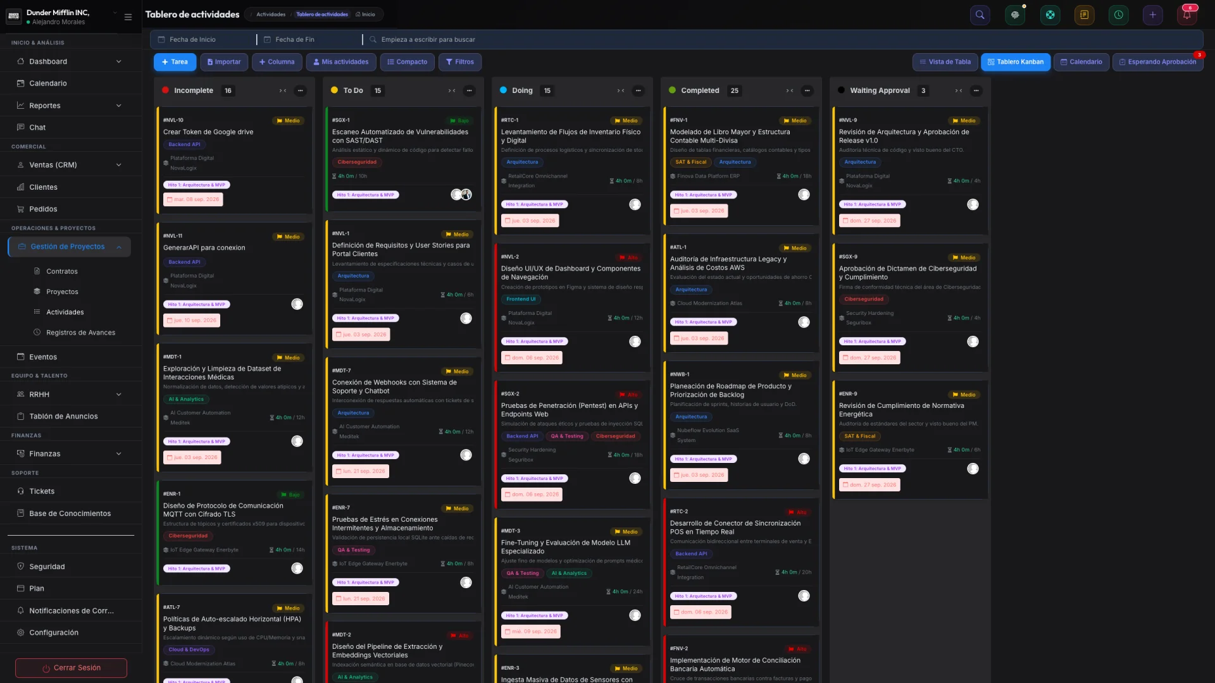
Task: Click the blue Tarea button
Action: click(x=175, y=62)
